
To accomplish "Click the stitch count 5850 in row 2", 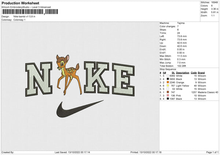I will [x=172, y=79].
